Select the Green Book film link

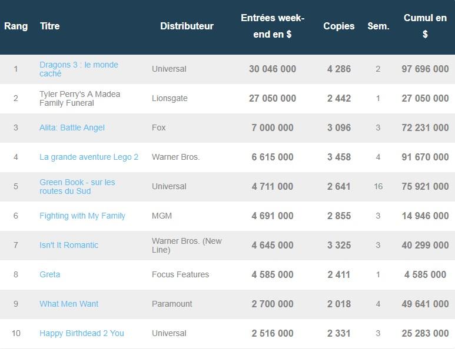(x=77, y=186)
